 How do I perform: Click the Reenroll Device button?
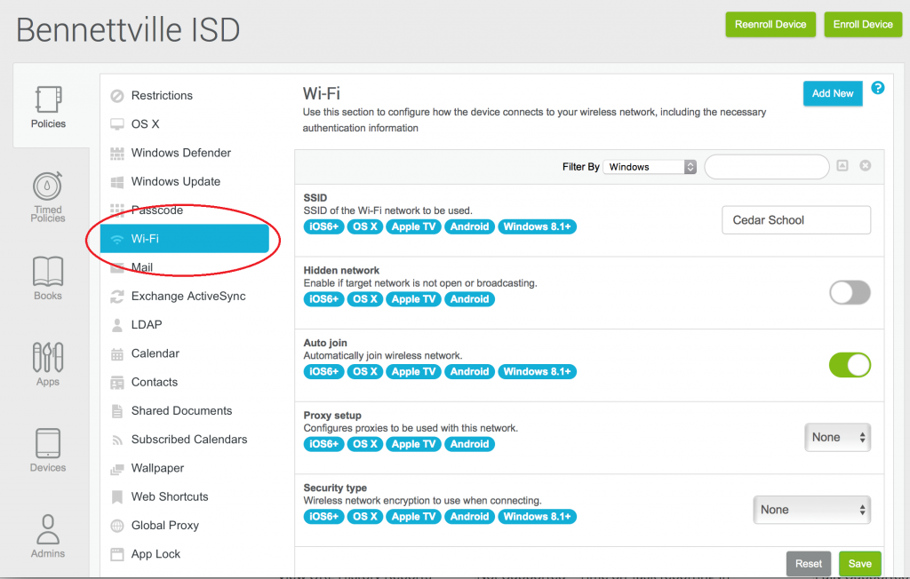[770, 24]
